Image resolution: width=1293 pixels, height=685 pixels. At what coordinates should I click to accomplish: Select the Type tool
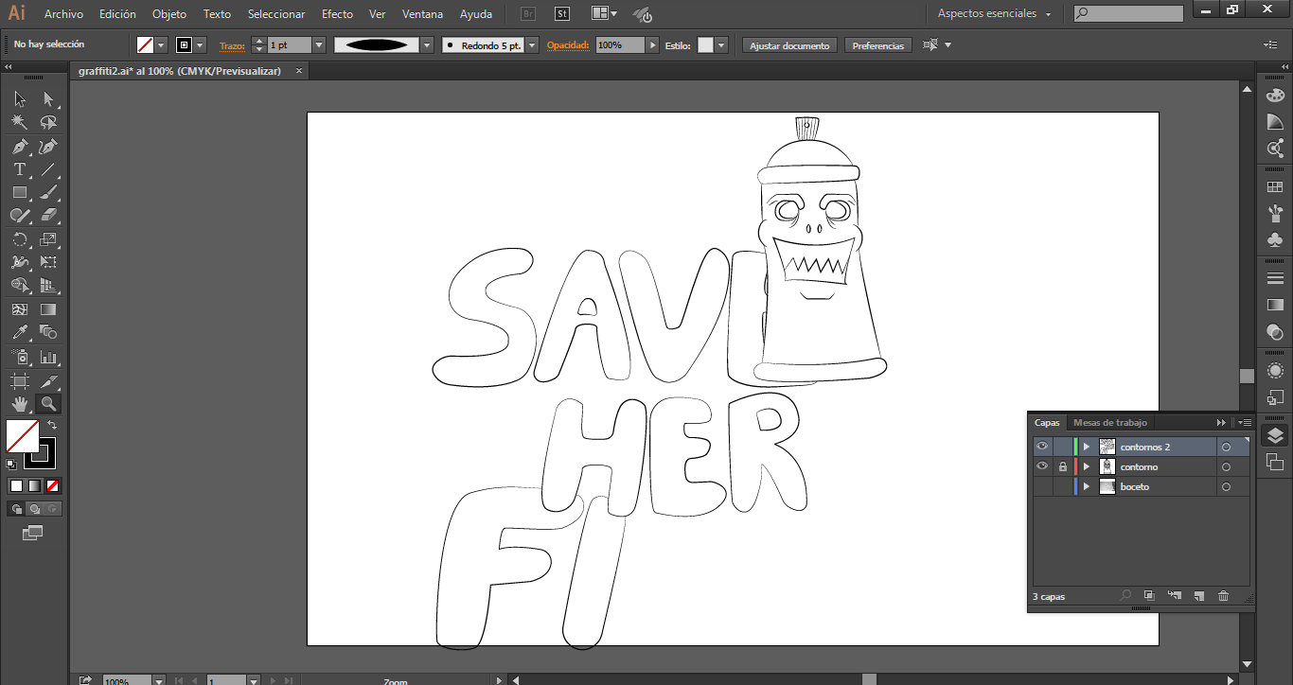click(x=19, y=169)
